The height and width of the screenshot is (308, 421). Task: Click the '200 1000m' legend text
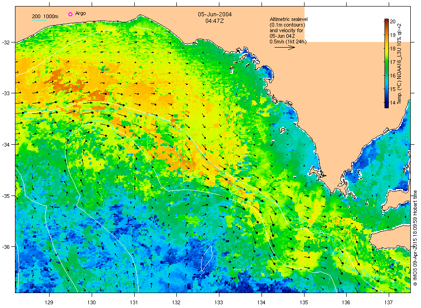click(x=45, y=16)
